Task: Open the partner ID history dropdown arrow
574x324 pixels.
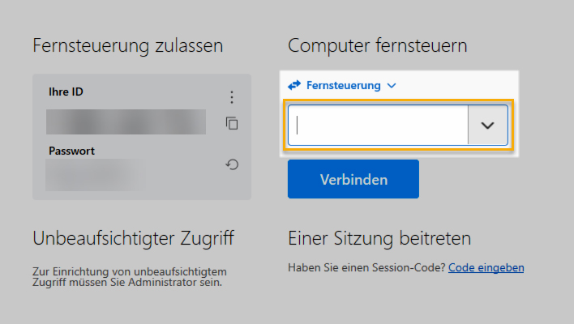Action: point(487,125)
